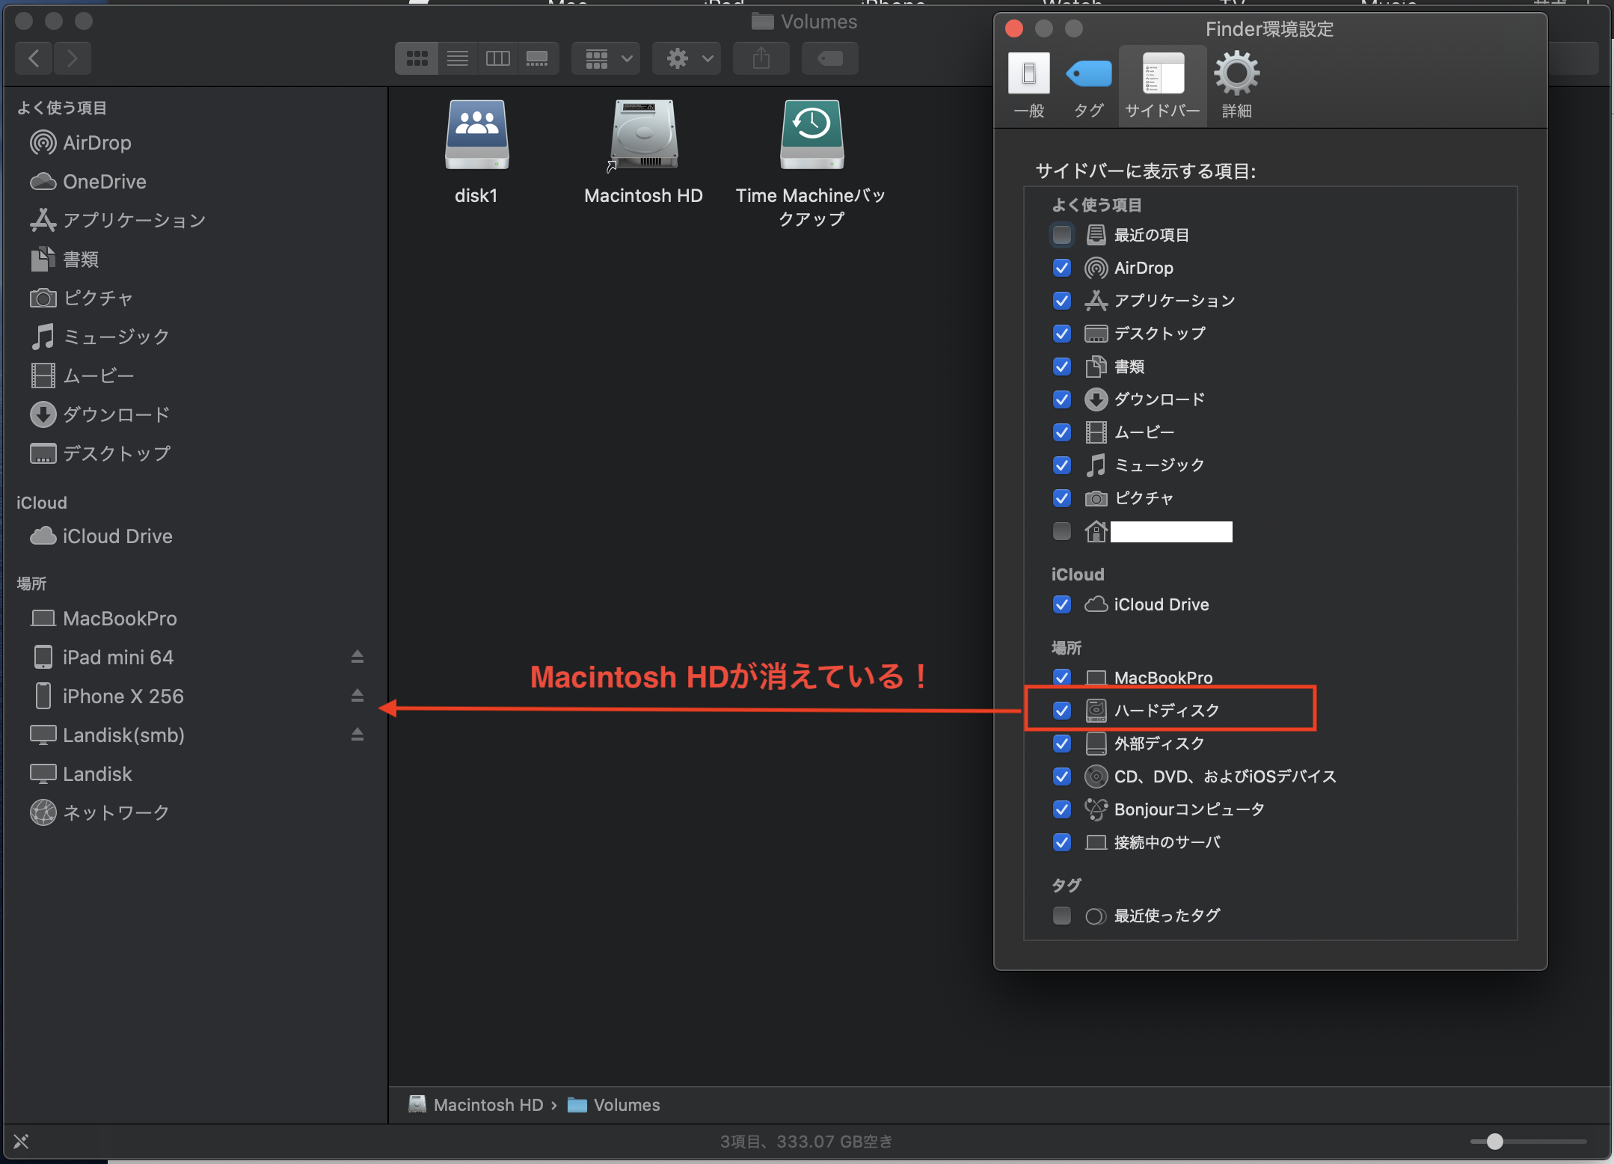Switch to list view in toolbar
Image resolution: width=1614 pixels, height=1164 pixels.
click(457, 58)
